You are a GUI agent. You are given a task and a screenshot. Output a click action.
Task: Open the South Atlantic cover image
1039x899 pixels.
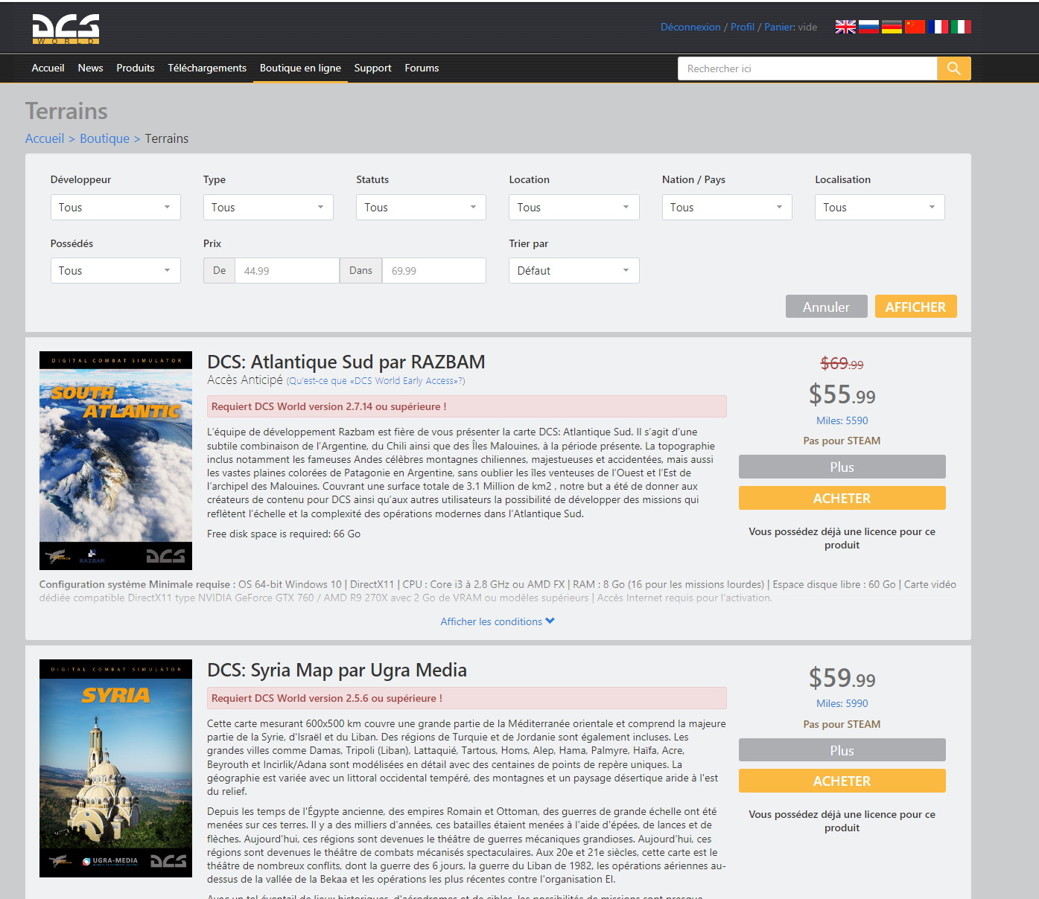tap(115, 461)
